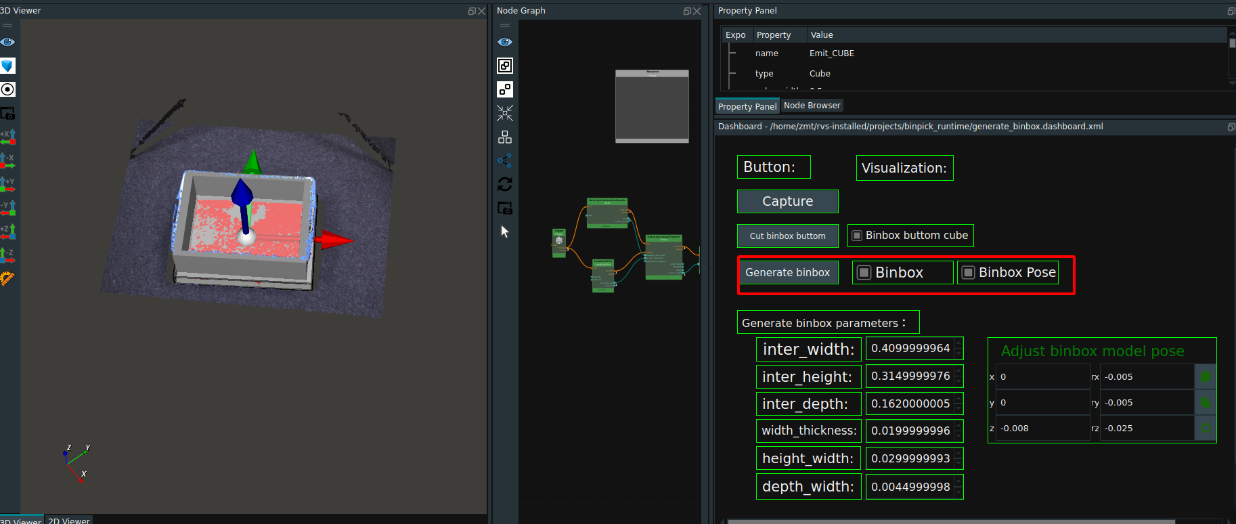The width and height of the screenshot is (1236, 524).
Task: Click the Cut binbox buttom button
Action: click(x=788, y=236)
